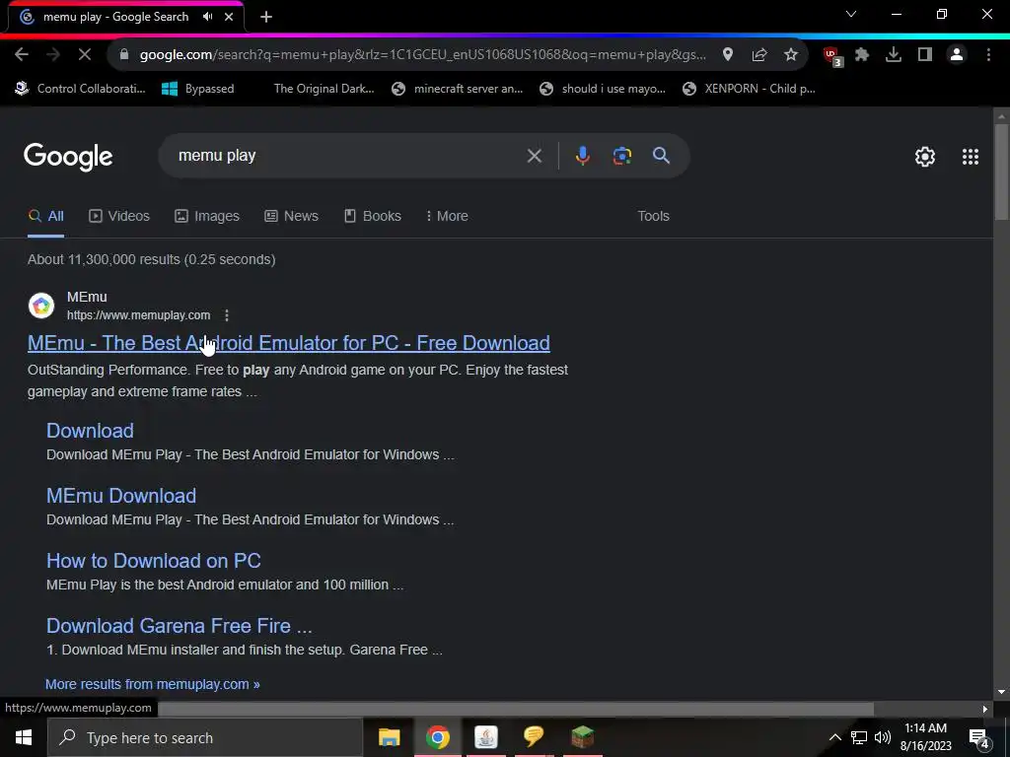Click the horizontal scrollbar right arrow
This screenshot has width=1010, height=757.
985,710
